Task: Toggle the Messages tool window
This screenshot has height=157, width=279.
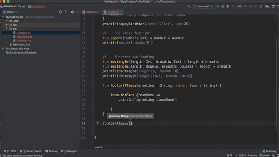Action: [x=69, y=151]
